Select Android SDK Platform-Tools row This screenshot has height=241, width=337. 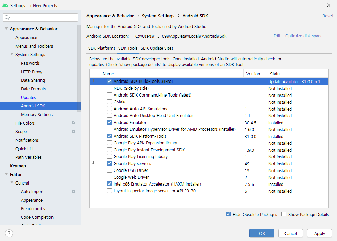209,136
